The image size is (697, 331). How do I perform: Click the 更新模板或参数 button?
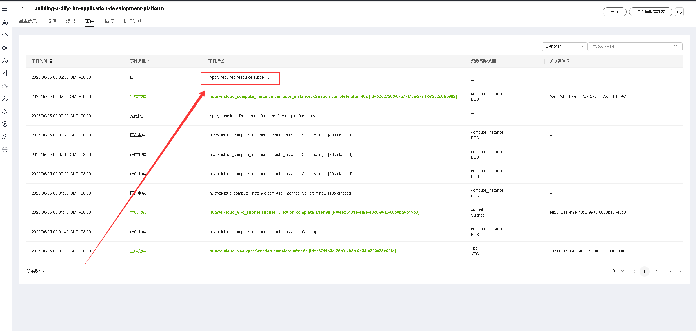click(651, 12)
